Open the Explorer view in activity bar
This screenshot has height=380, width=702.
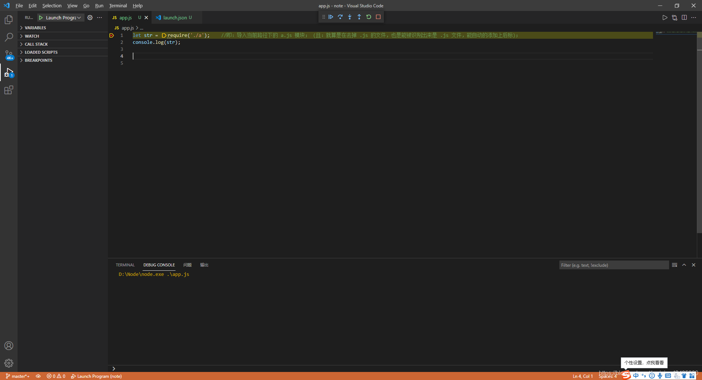(x=9, y=20)
